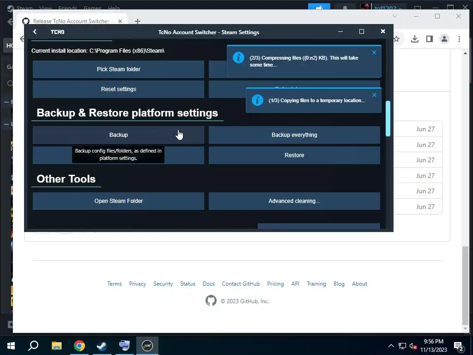The height and width of the screenshot is (355, 473).
Task: Click the network tray icon
Action: pos(402,346)
